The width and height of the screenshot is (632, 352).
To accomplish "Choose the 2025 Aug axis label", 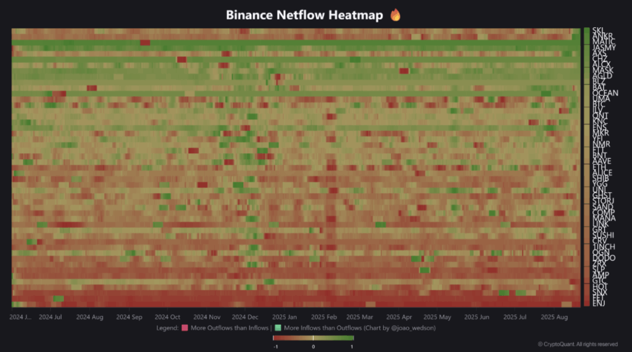I will click(554, 317).
